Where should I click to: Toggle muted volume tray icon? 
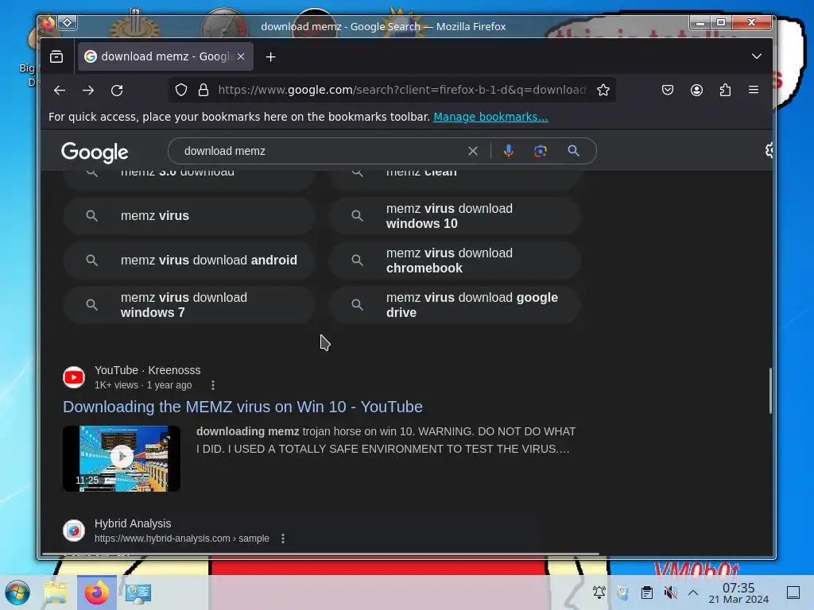(x=670, y=592)
